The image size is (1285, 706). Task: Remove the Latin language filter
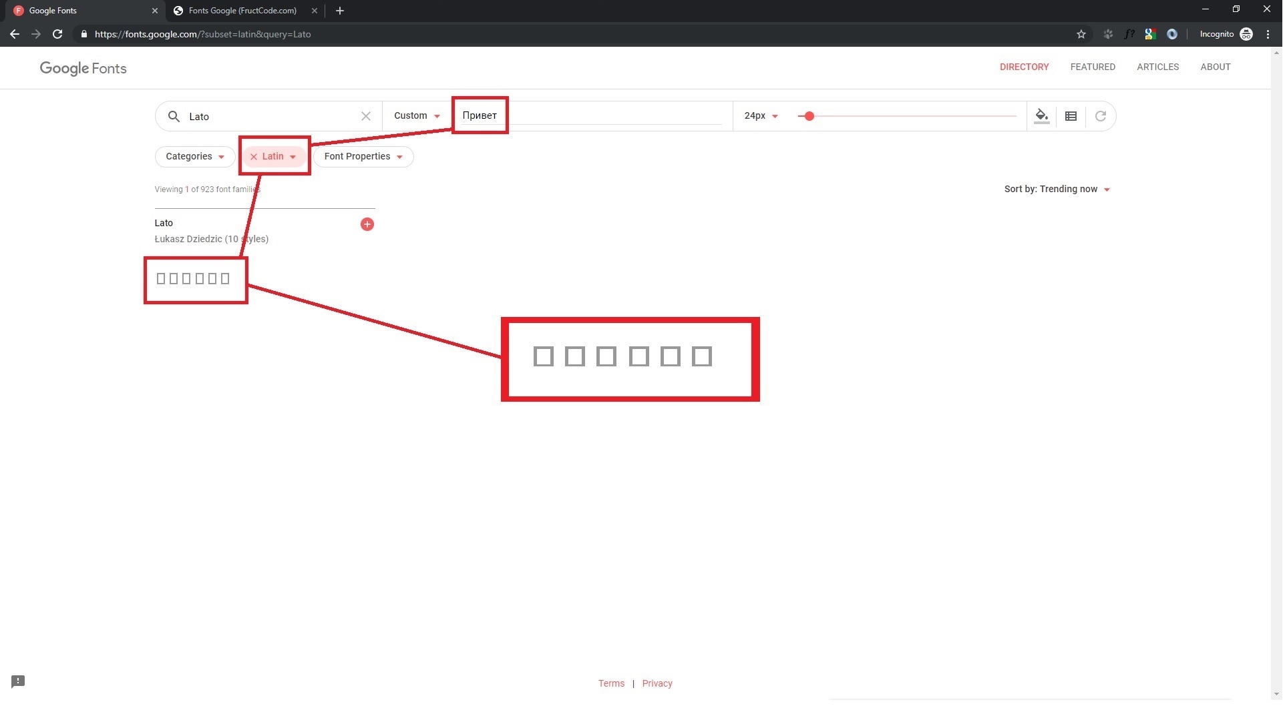point(254,157)
